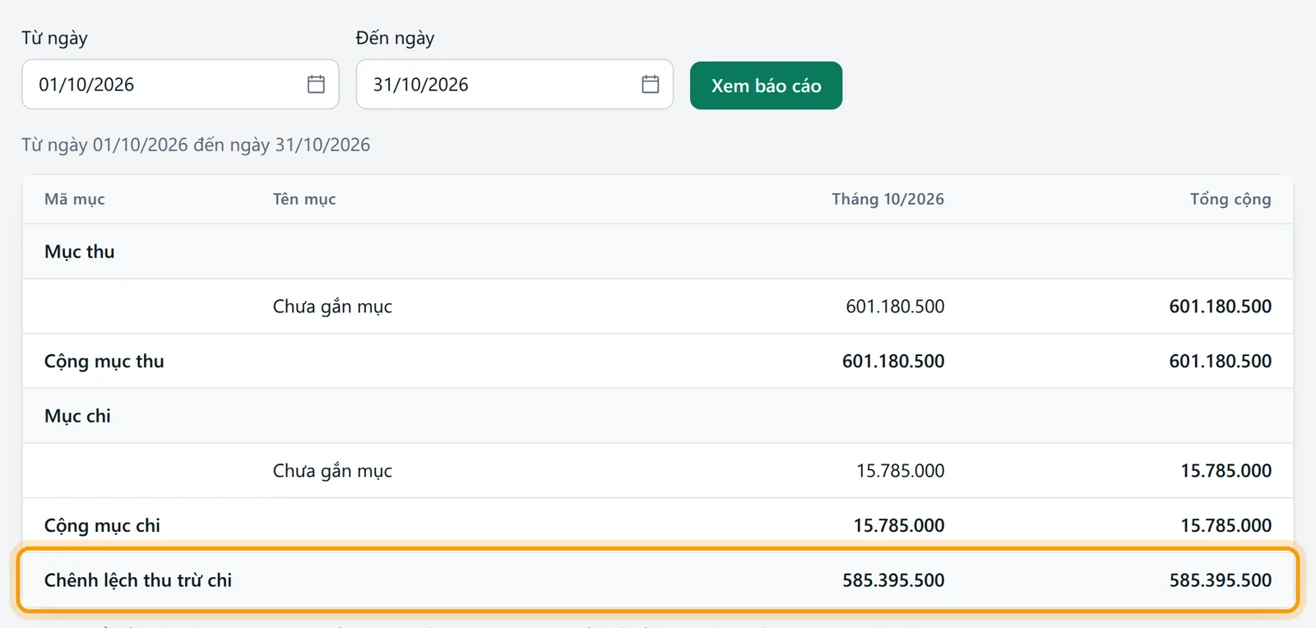The height and width of the screenshot is (628, 1316).
Task: Click the Chênh lệch thu trừ chi label
Action: pyautogui.click(x=138, y=580)
